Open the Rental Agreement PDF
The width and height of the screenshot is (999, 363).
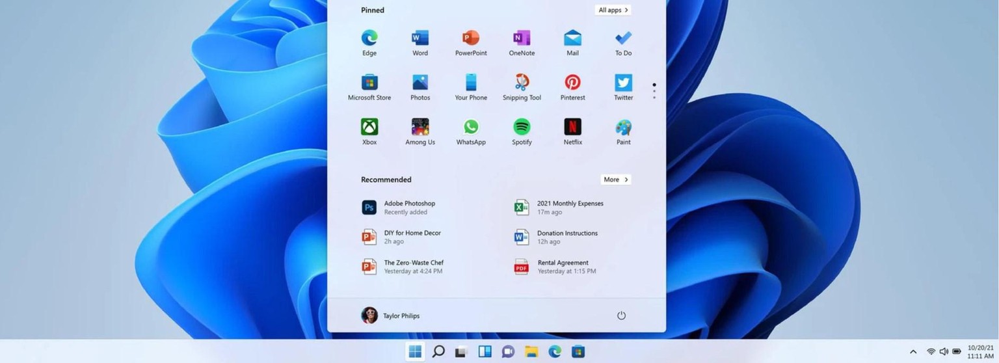tap(562, 267)
